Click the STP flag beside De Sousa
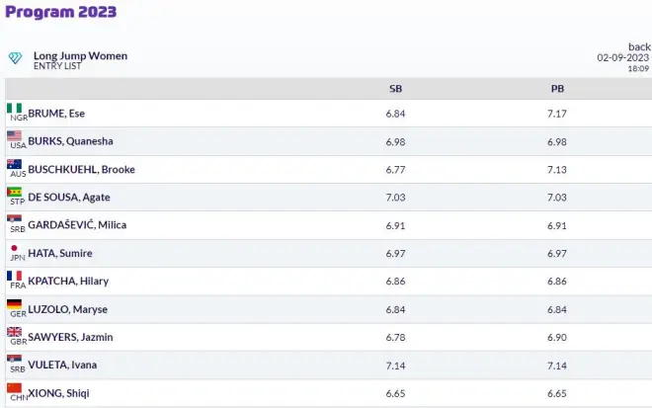652x408 pixels. pos(15,193)
